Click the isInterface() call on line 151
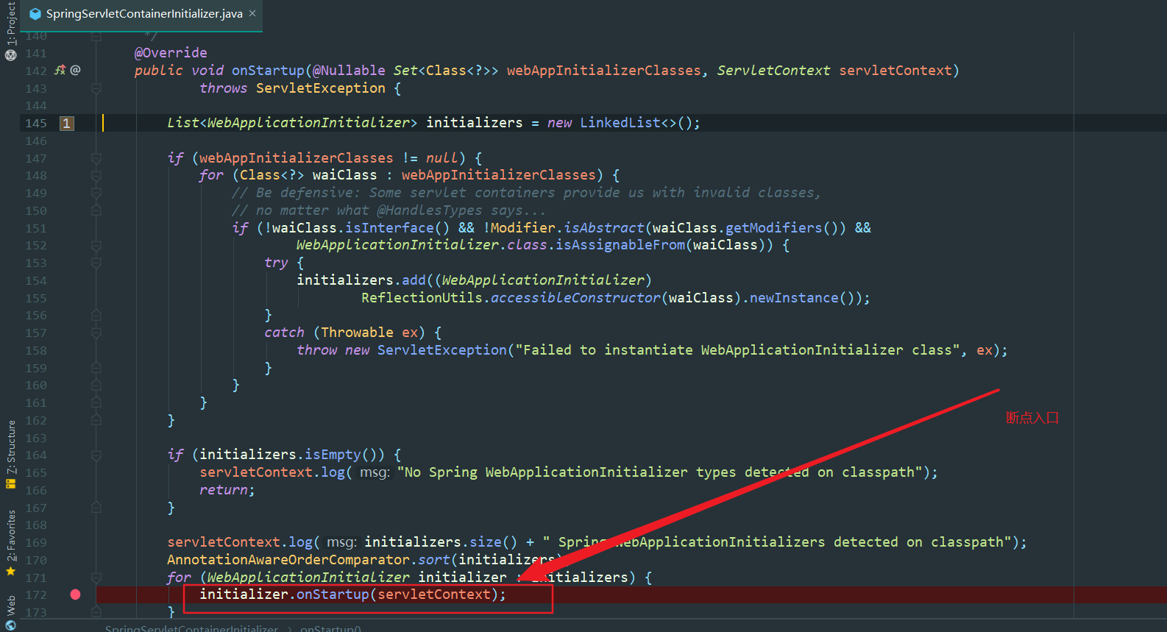The image size is (1167, 632). [x=397, y=228]
